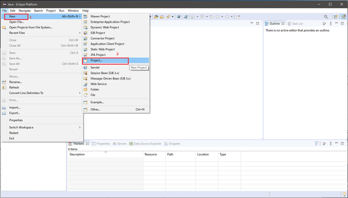Minimize the Markers panel
The height and width of the screenshot is (198, 348).
336,143
